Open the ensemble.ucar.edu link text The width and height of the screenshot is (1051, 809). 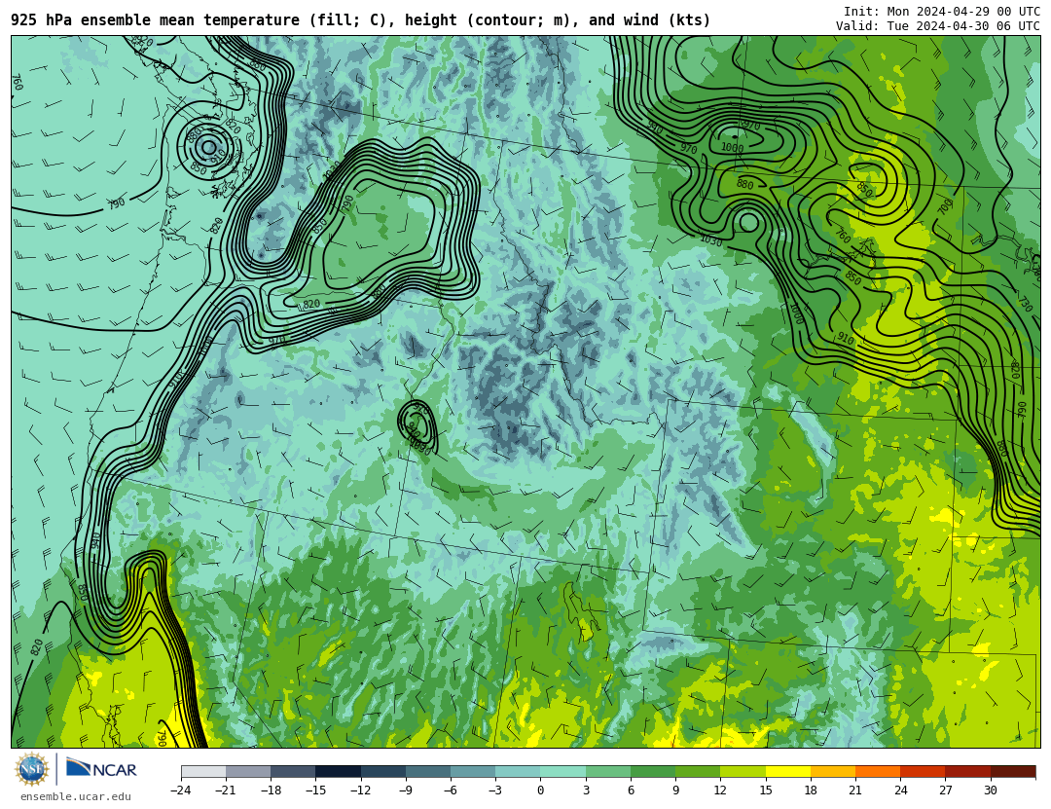click(x=75, y=797)
